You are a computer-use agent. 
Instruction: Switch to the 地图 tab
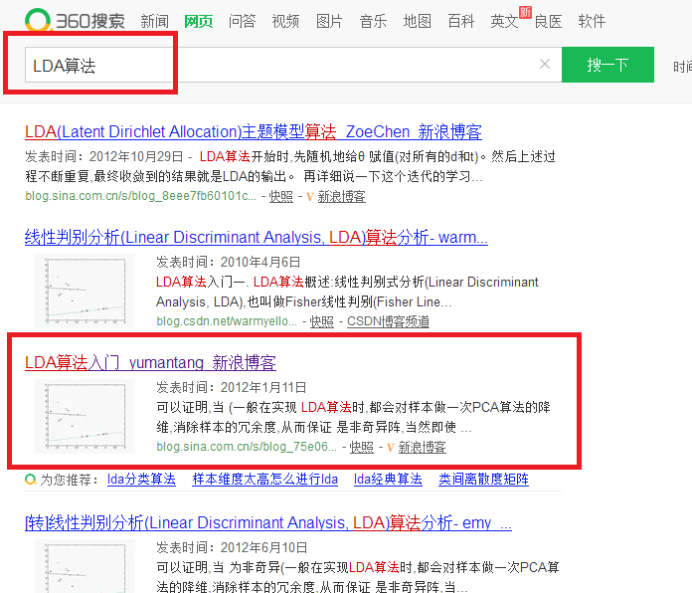(x=417, y=21)
